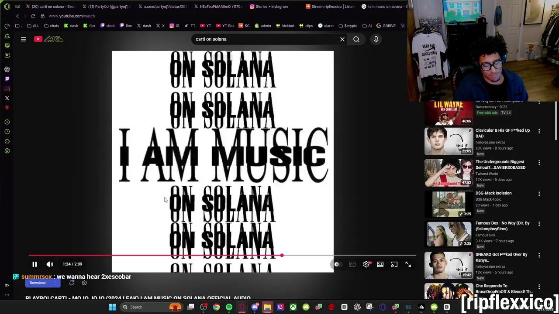This screenshot has height=314, width=559.
Task: Open 'chats' bookmarks folder
Action: coord(52,26)
